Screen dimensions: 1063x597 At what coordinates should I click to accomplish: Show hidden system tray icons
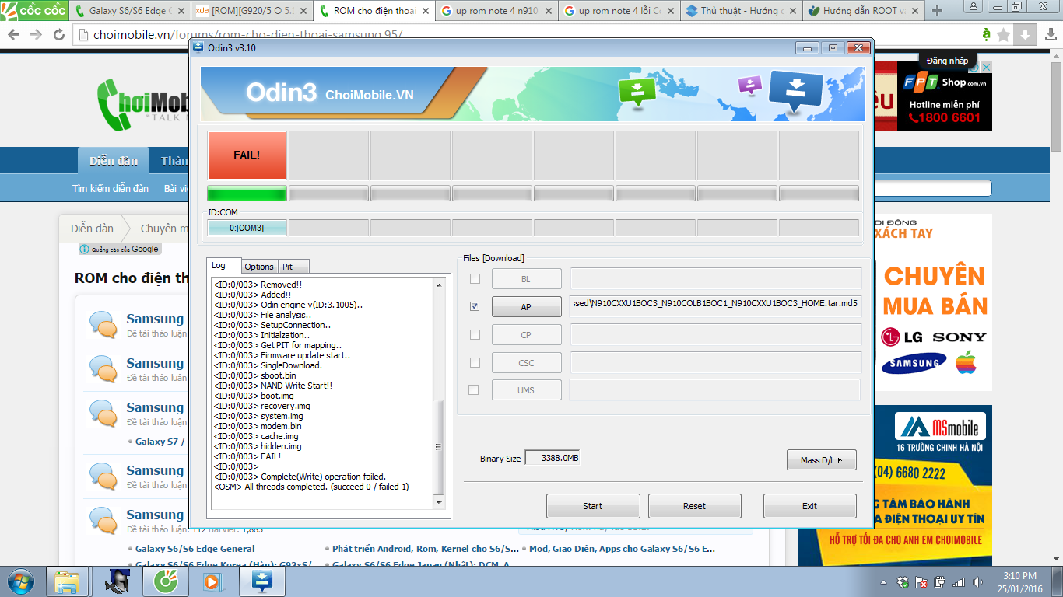[x=883, y=582]
